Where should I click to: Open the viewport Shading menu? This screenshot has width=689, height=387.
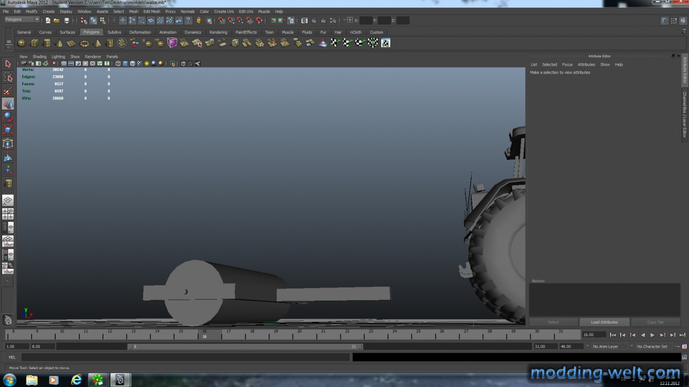40,57
